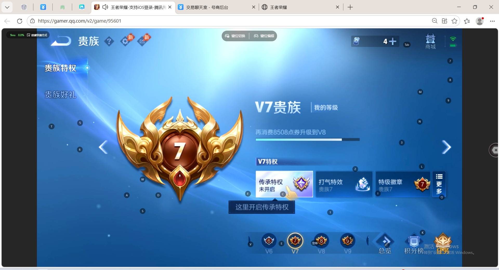This screenshot has width=499, height=270.
Task: Refresh the page
Action: 19,21
